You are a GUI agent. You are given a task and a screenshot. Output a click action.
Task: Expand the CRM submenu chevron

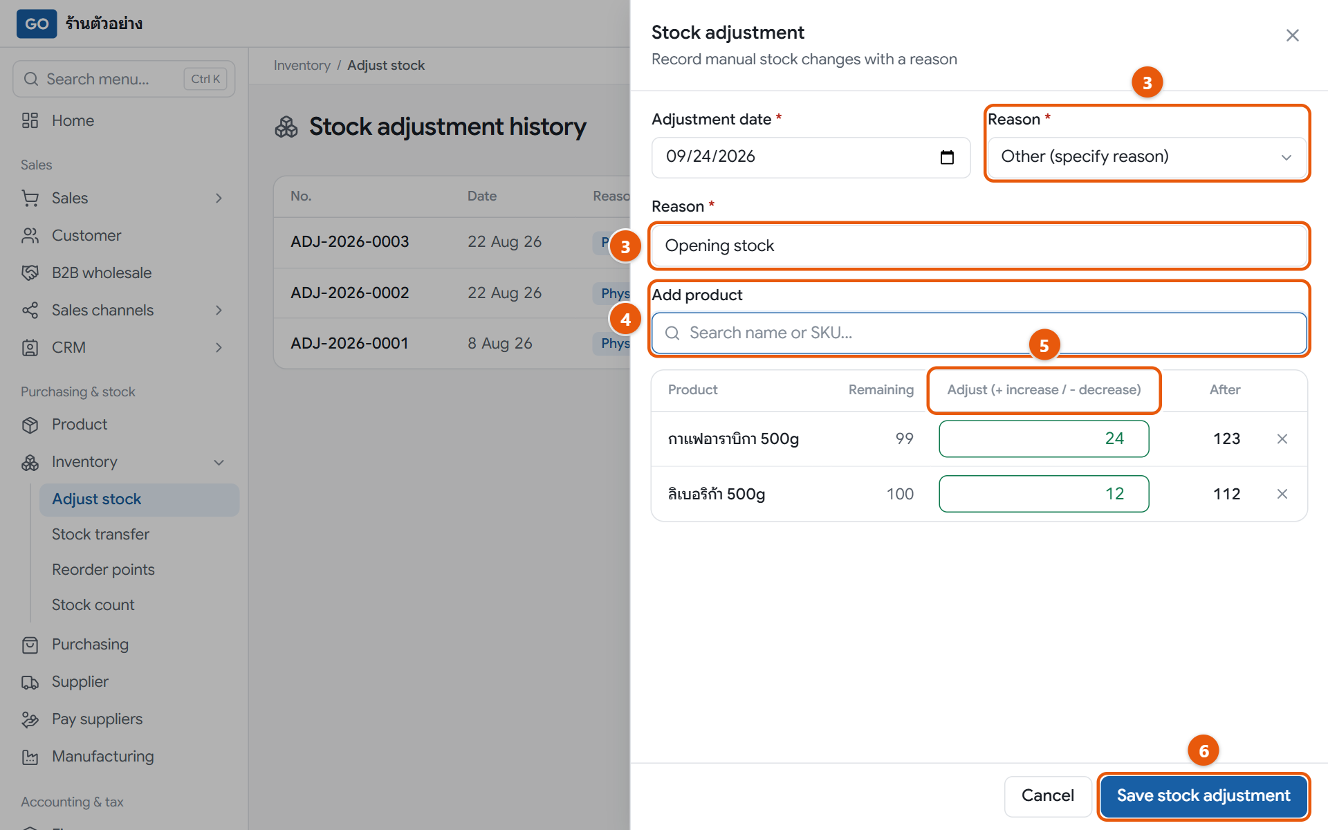(x=219, y=348)
